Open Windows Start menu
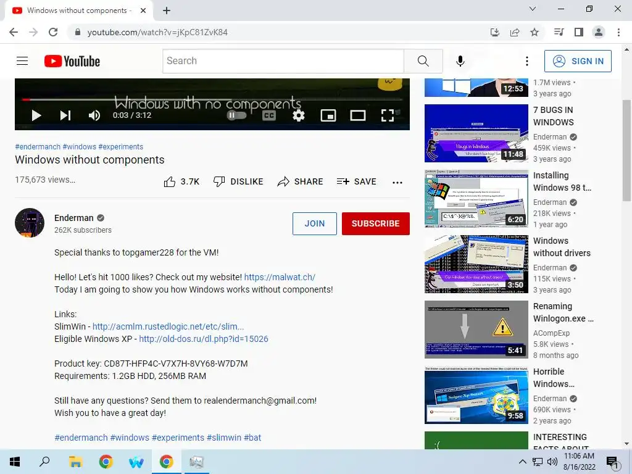Image resolution: width=632 pixels, height=474 pixels. pyautogui.click(x=15, y=462)
